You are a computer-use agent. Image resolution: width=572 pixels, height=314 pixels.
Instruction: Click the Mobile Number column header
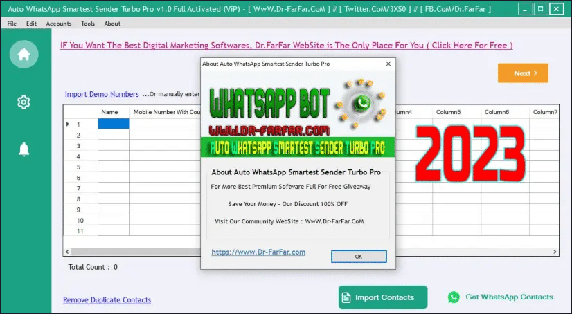(166, 112)
